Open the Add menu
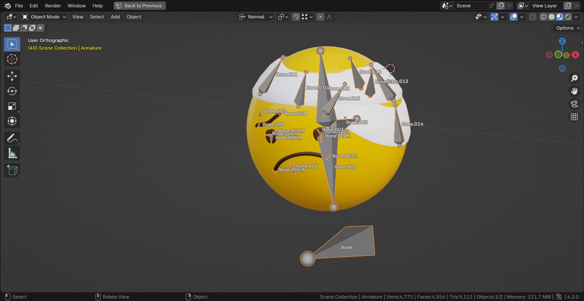 click(x=115, y=17)
